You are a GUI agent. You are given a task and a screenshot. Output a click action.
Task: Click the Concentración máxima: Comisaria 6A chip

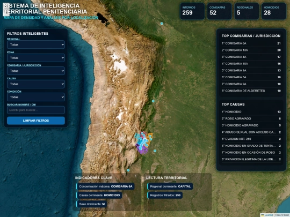[105, 186]
